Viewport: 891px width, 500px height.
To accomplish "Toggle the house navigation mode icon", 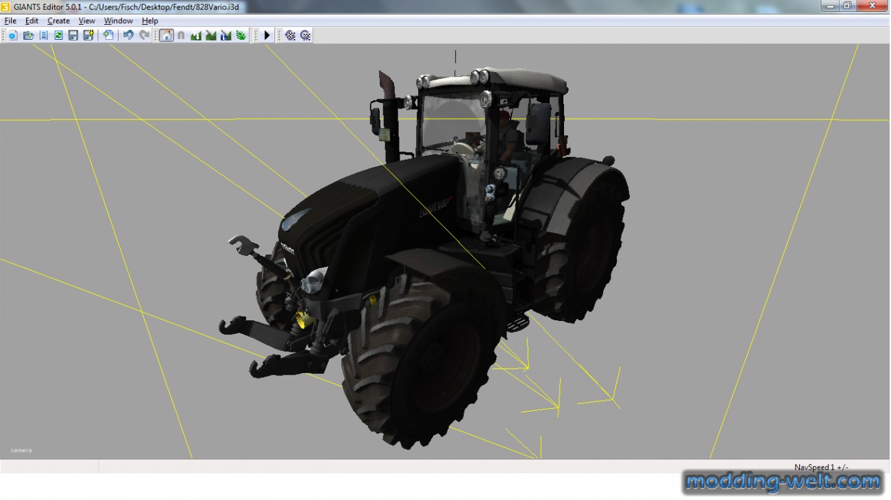I will click(166, 35).
